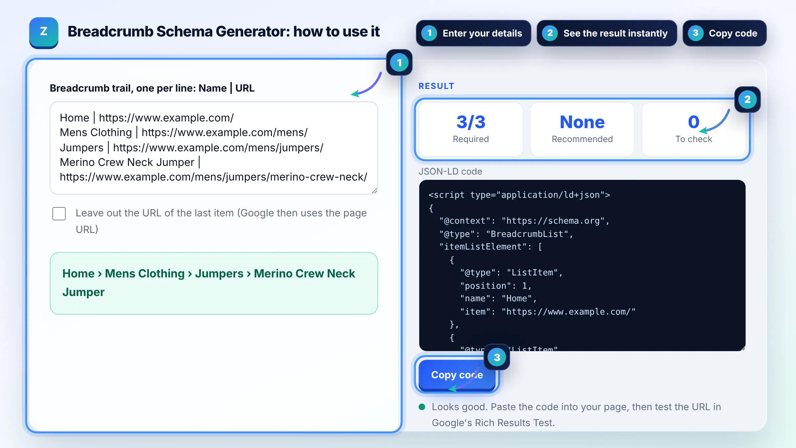
Task: Click the blue 'Copy code' button
Action: [457, 375]
